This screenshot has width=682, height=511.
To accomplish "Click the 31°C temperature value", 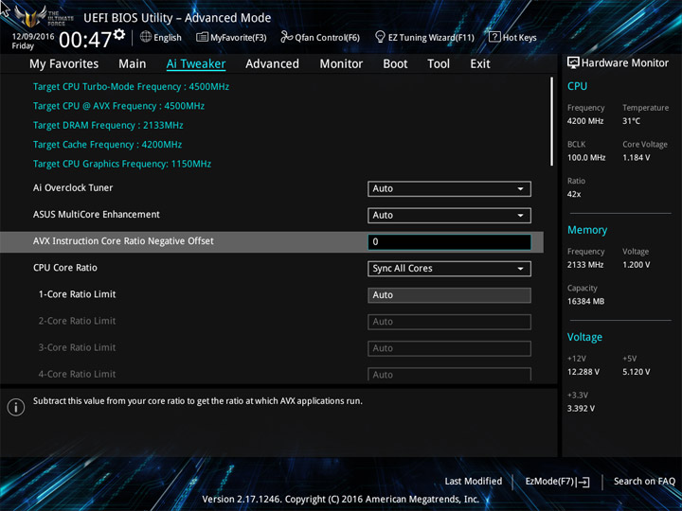I will click(x=632, y=121).
